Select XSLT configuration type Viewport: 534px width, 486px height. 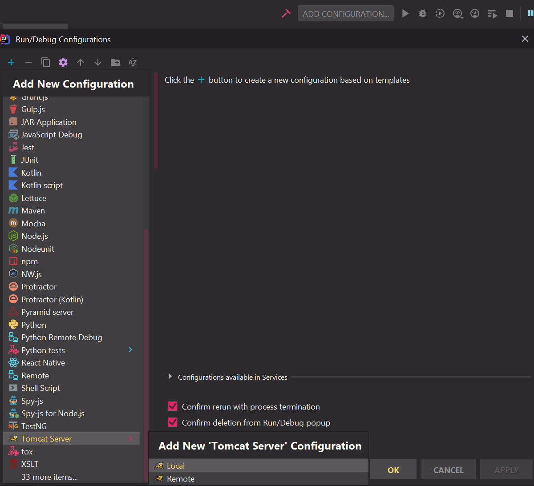click(x=72, y=464)
